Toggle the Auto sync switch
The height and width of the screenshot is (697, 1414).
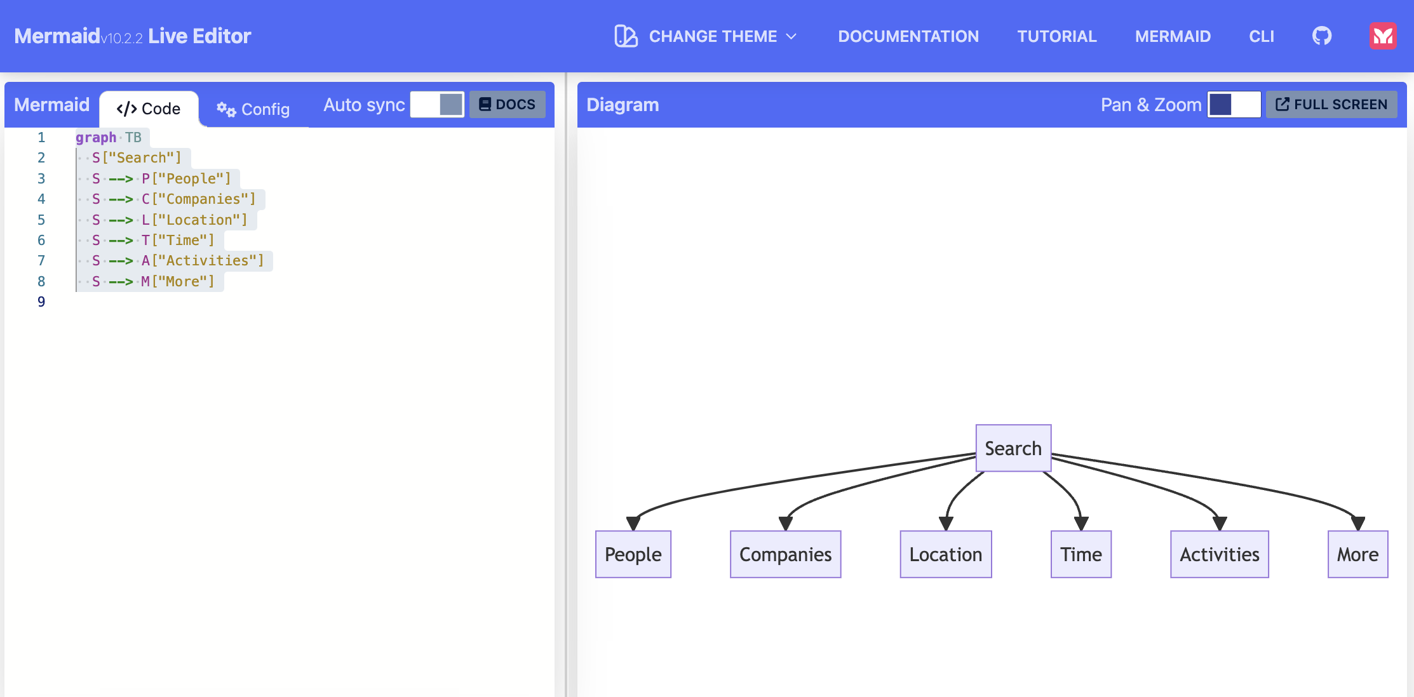437,105
